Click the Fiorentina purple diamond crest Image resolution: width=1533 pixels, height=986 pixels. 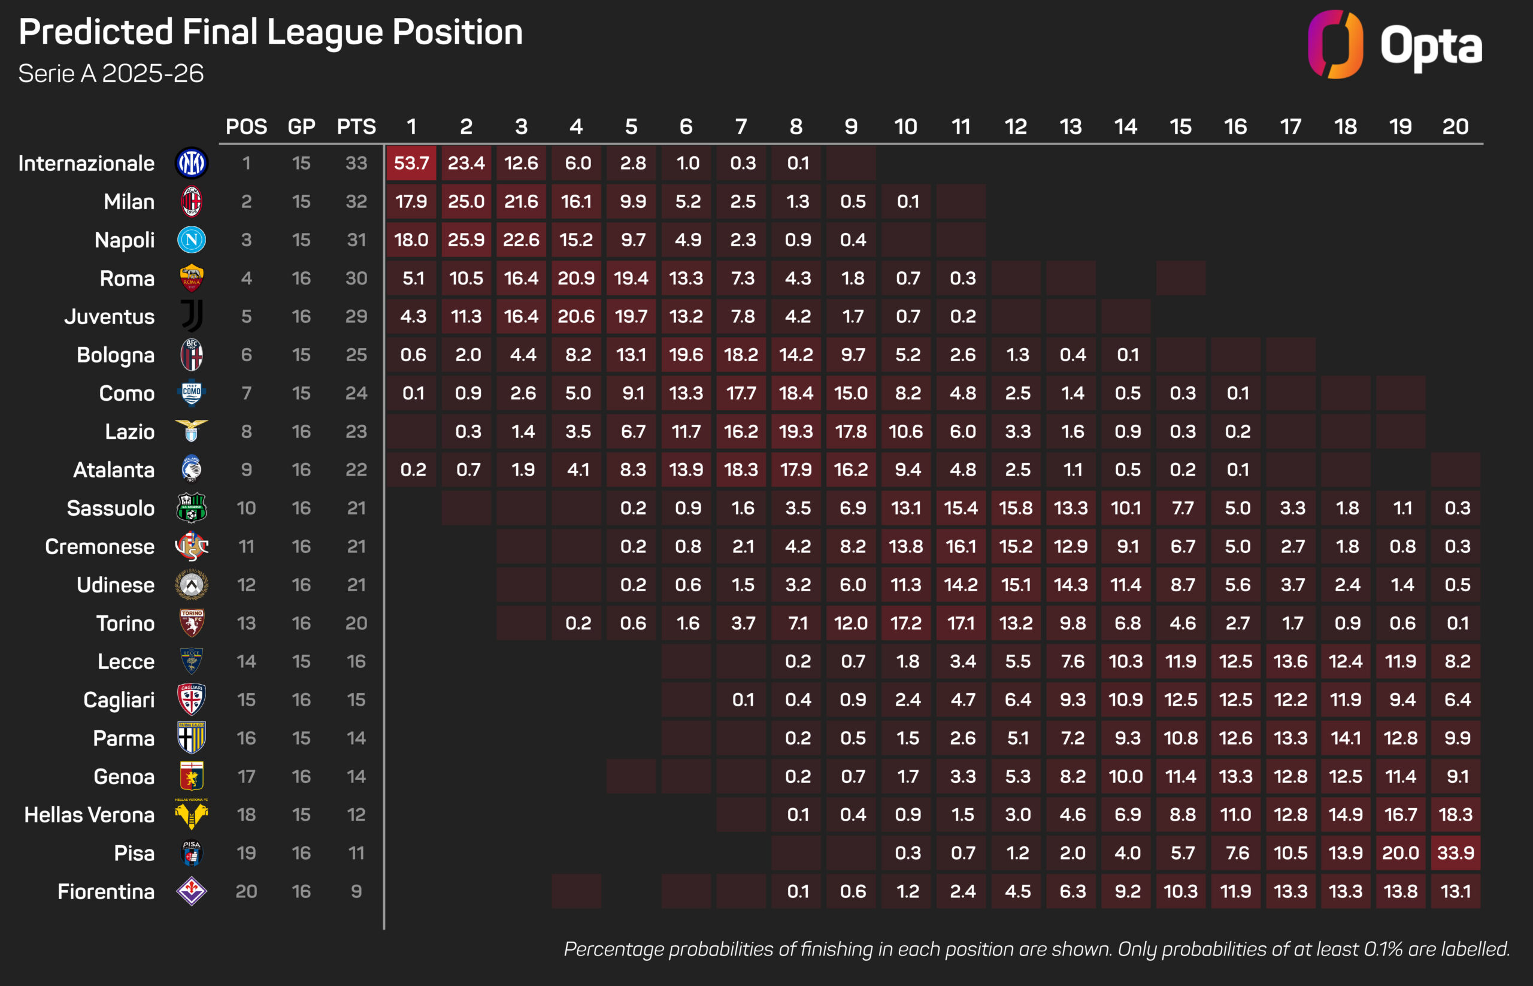(x=192, y=891)
